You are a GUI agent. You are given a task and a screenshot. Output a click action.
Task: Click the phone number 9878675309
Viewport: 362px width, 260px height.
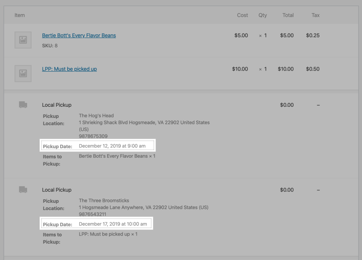click(93, 136)
